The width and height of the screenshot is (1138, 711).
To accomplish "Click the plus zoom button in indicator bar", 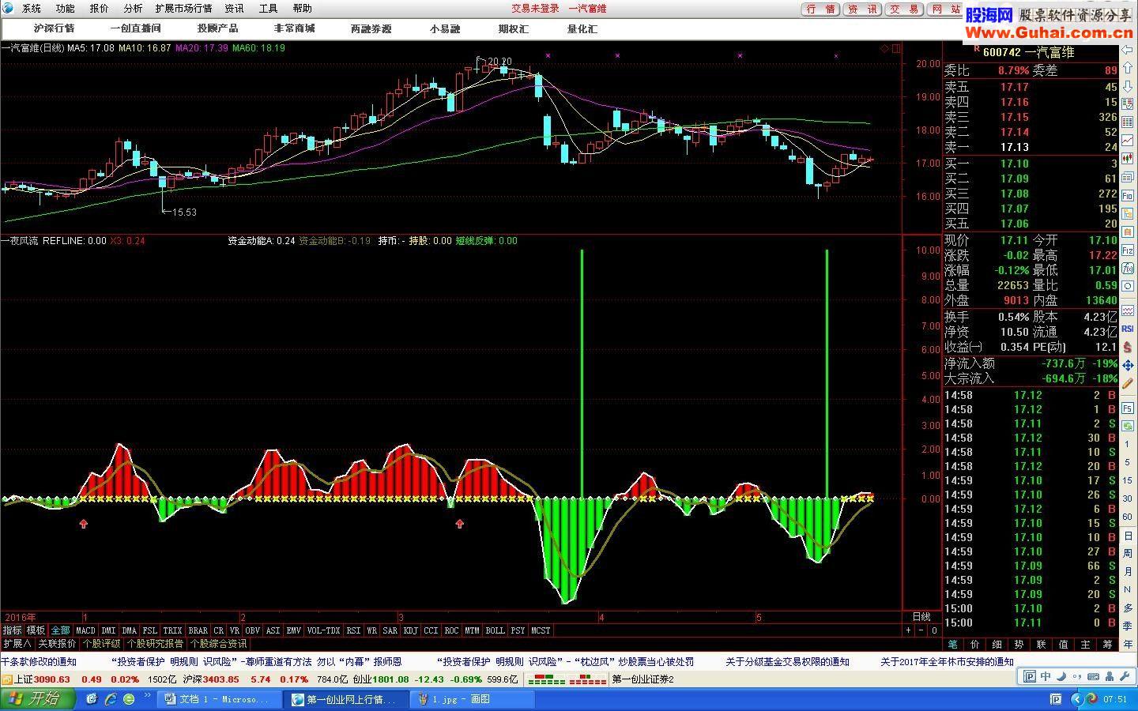I will coord(908,630).
